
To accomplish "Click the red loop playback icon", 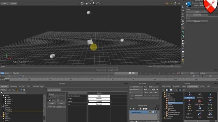I will [x=178, y=73].
